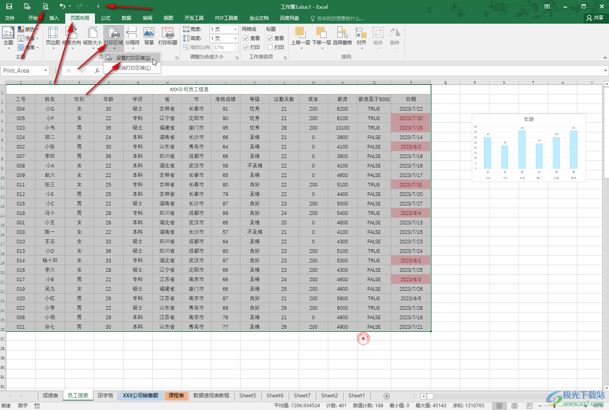The width and height of the screenshot is (609, 410).
Task: Click the scale percentage 57% field
Action: (x=223, y=47)
